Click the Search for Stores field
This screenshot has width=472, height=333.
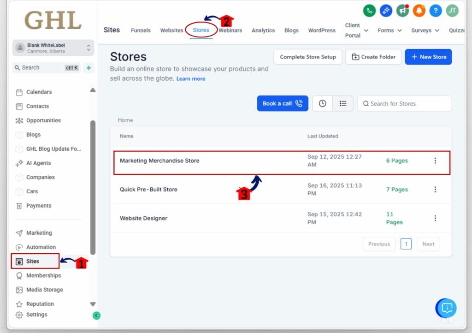[x=404, y=103]
